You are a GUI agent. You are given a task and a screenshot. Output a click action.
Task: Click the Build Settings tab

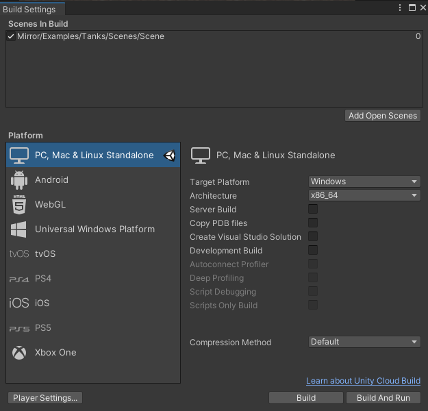[29, 10]
